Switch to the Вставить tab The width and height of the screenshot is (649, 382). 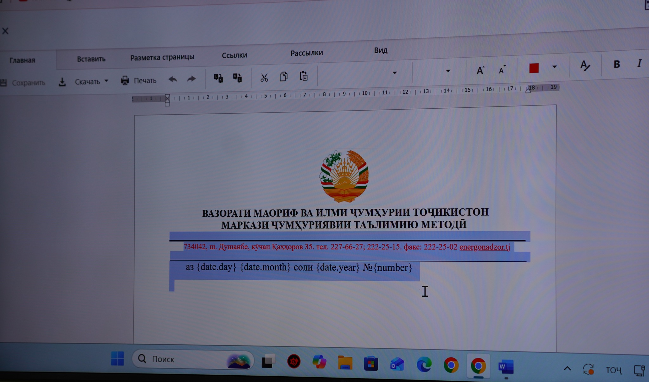click(91, 59)
